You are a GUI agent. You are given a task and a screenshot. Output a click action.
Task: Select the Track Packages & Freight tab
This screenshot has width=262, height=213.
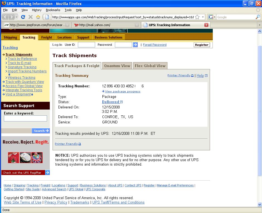point(77,66)
